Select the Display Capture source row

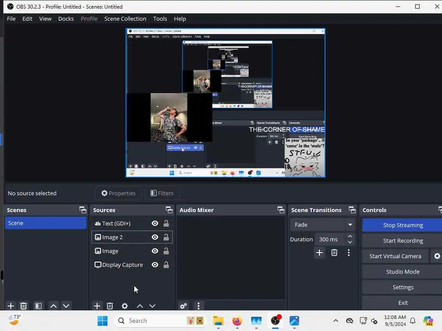pyautogui.click(x=132, y=265)
